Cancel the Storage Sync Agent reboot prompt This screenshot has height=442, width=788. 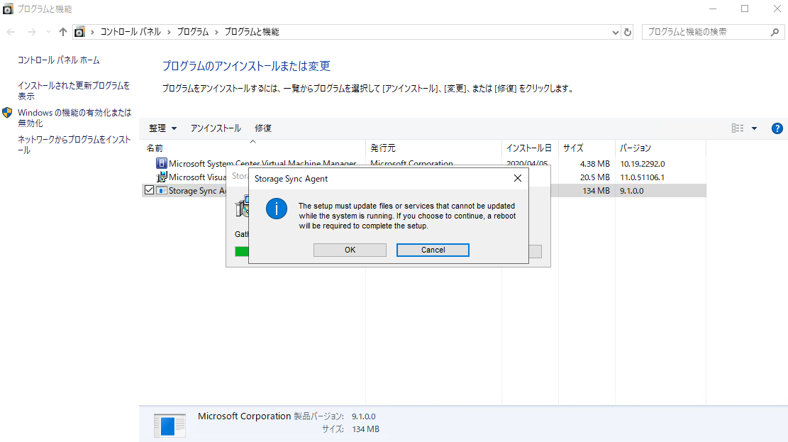433,250
